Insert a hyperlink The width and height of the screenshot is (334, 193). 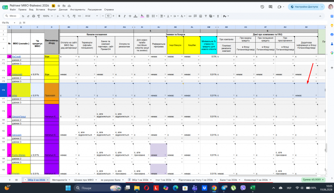pos(190,16)
